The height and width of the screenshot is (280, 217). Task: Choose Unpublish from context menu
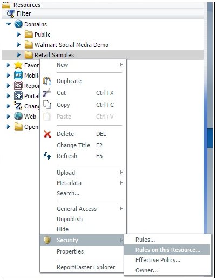(70, 219)
